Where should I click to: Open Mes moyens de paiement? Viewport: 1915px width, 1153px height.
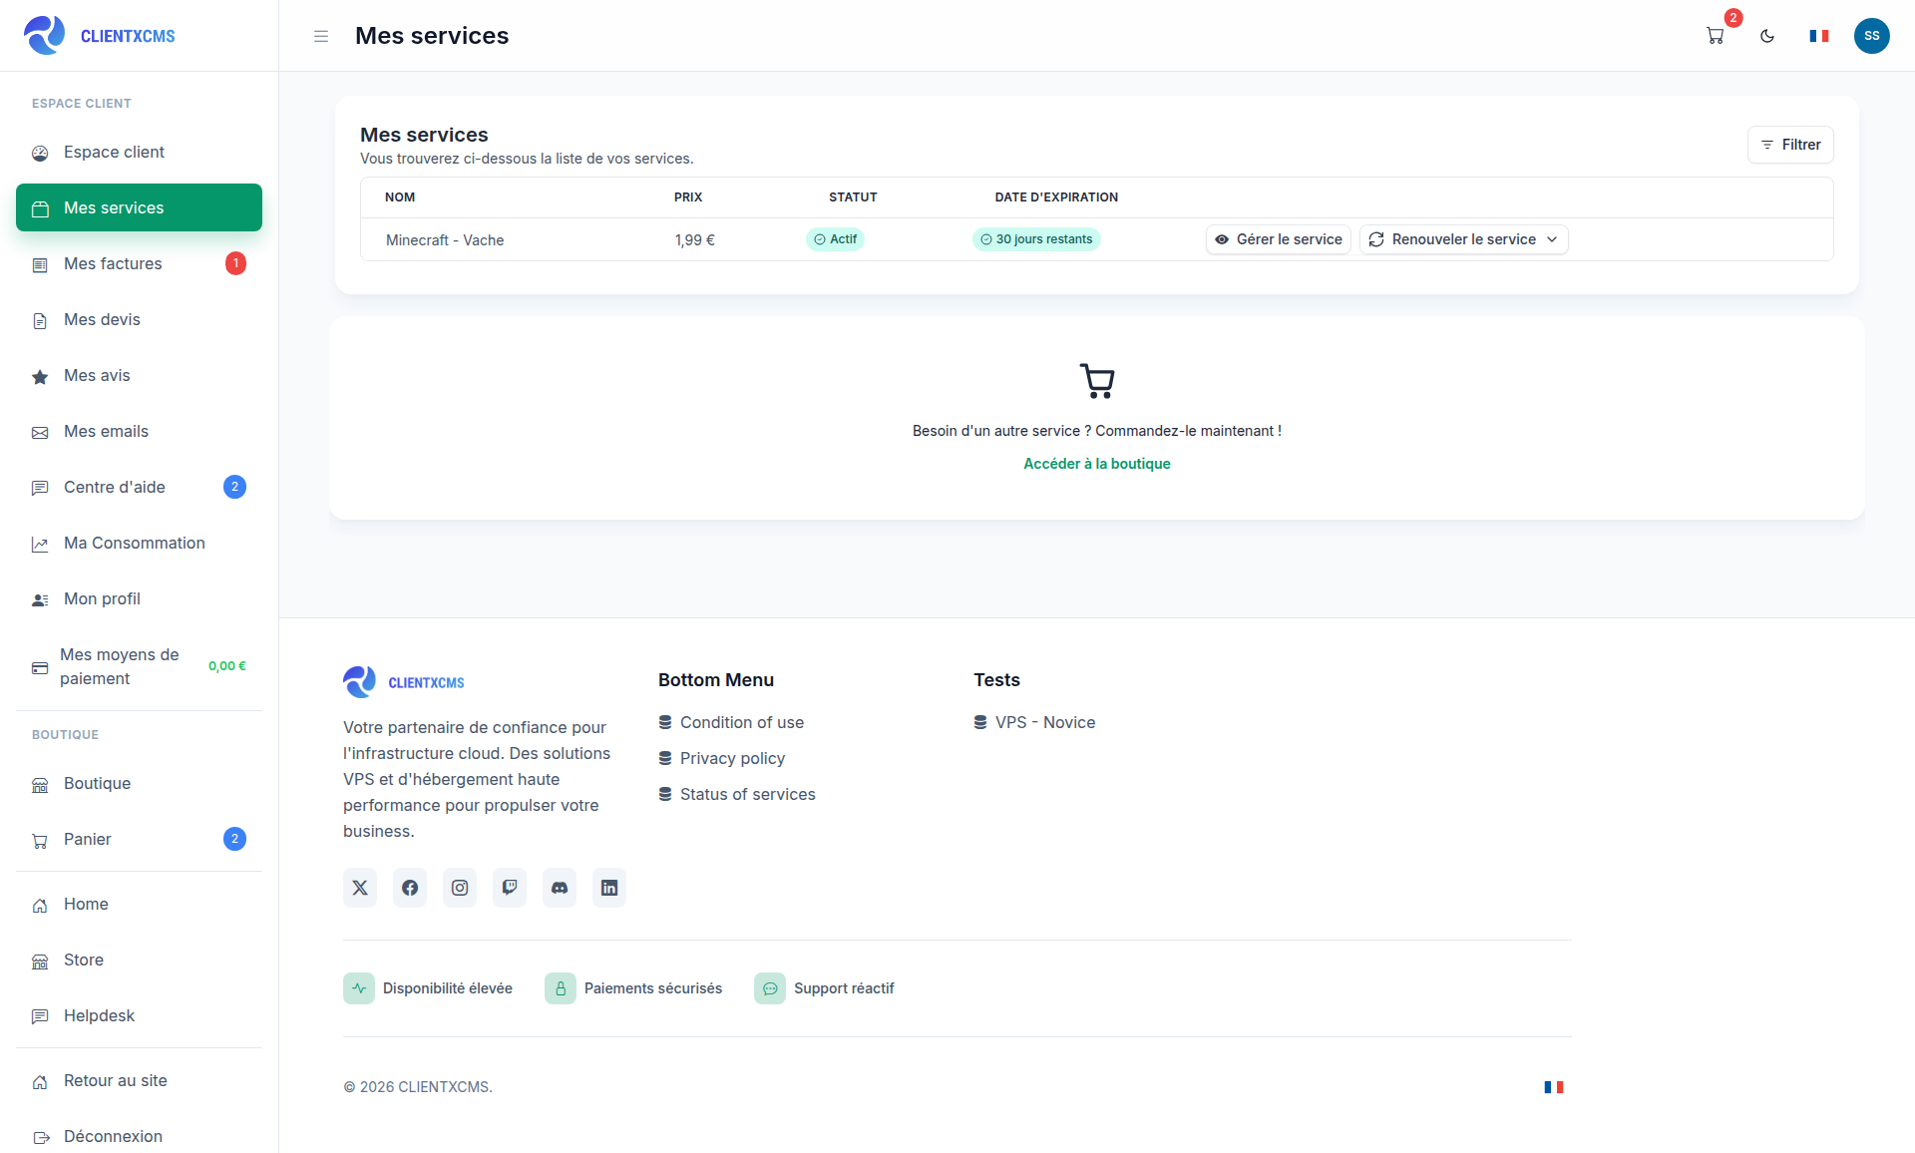pyautogui.click(x=140, y=666)
